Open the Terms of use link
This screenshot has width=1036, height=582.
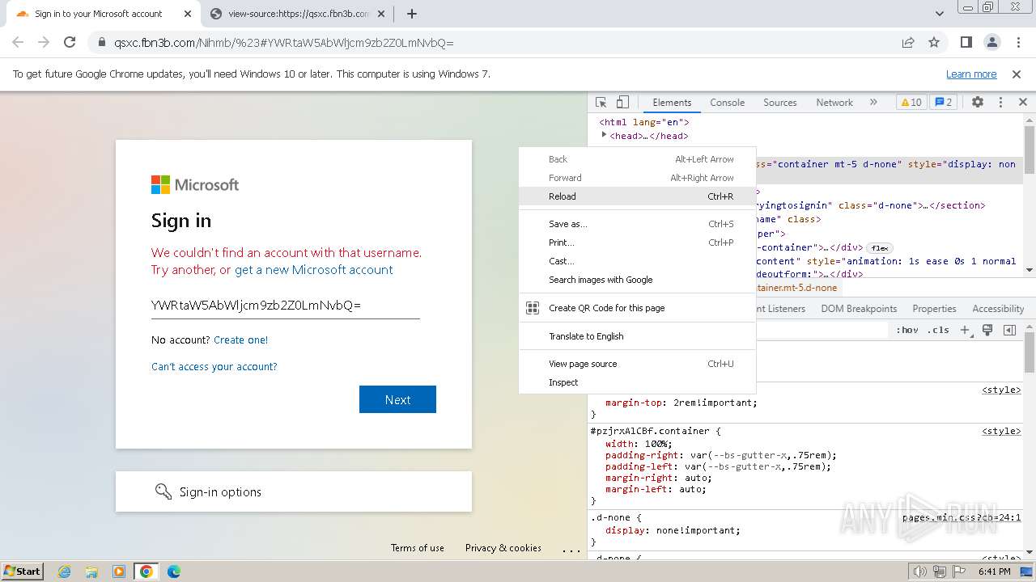418,548
